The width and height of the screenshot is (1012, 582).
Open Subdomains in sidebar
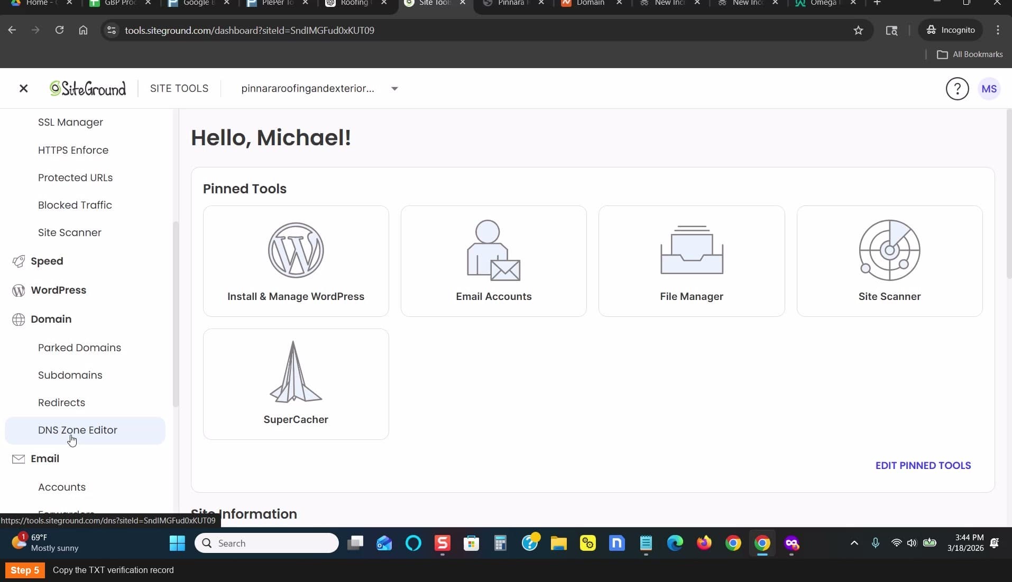point(70,375)
